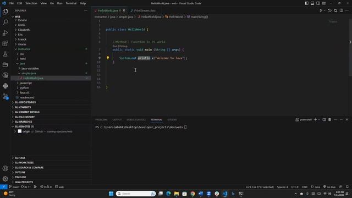Viewport: 352px width, 198px height.
Task: Open the Help menu
Action: tap(83, 3)
